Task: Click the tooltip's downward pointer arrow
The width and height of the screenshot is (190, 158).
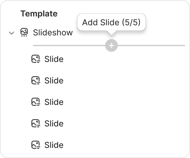Action: click(x=111, y=33)
